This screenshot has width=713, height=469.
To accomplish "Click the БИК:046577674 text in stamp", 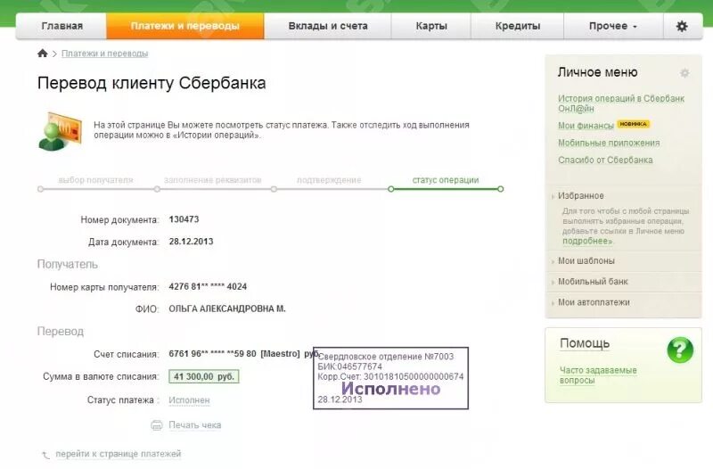I will [349, 366].
